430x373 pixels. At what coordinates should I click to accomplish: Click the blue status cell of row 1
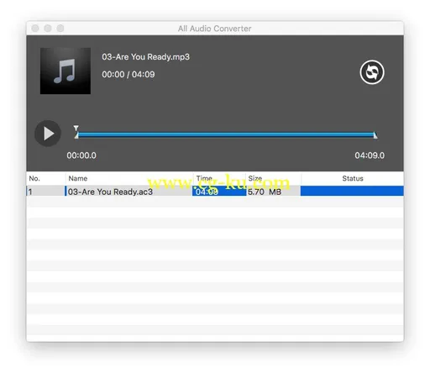click(352, 191)
